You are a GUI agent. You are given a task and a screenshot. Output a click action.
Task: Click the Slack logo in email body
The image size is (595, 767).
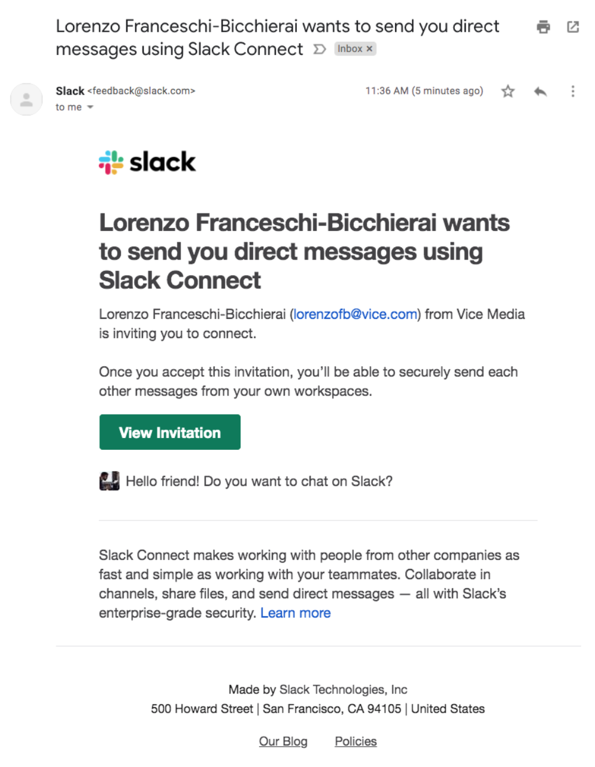147,162
